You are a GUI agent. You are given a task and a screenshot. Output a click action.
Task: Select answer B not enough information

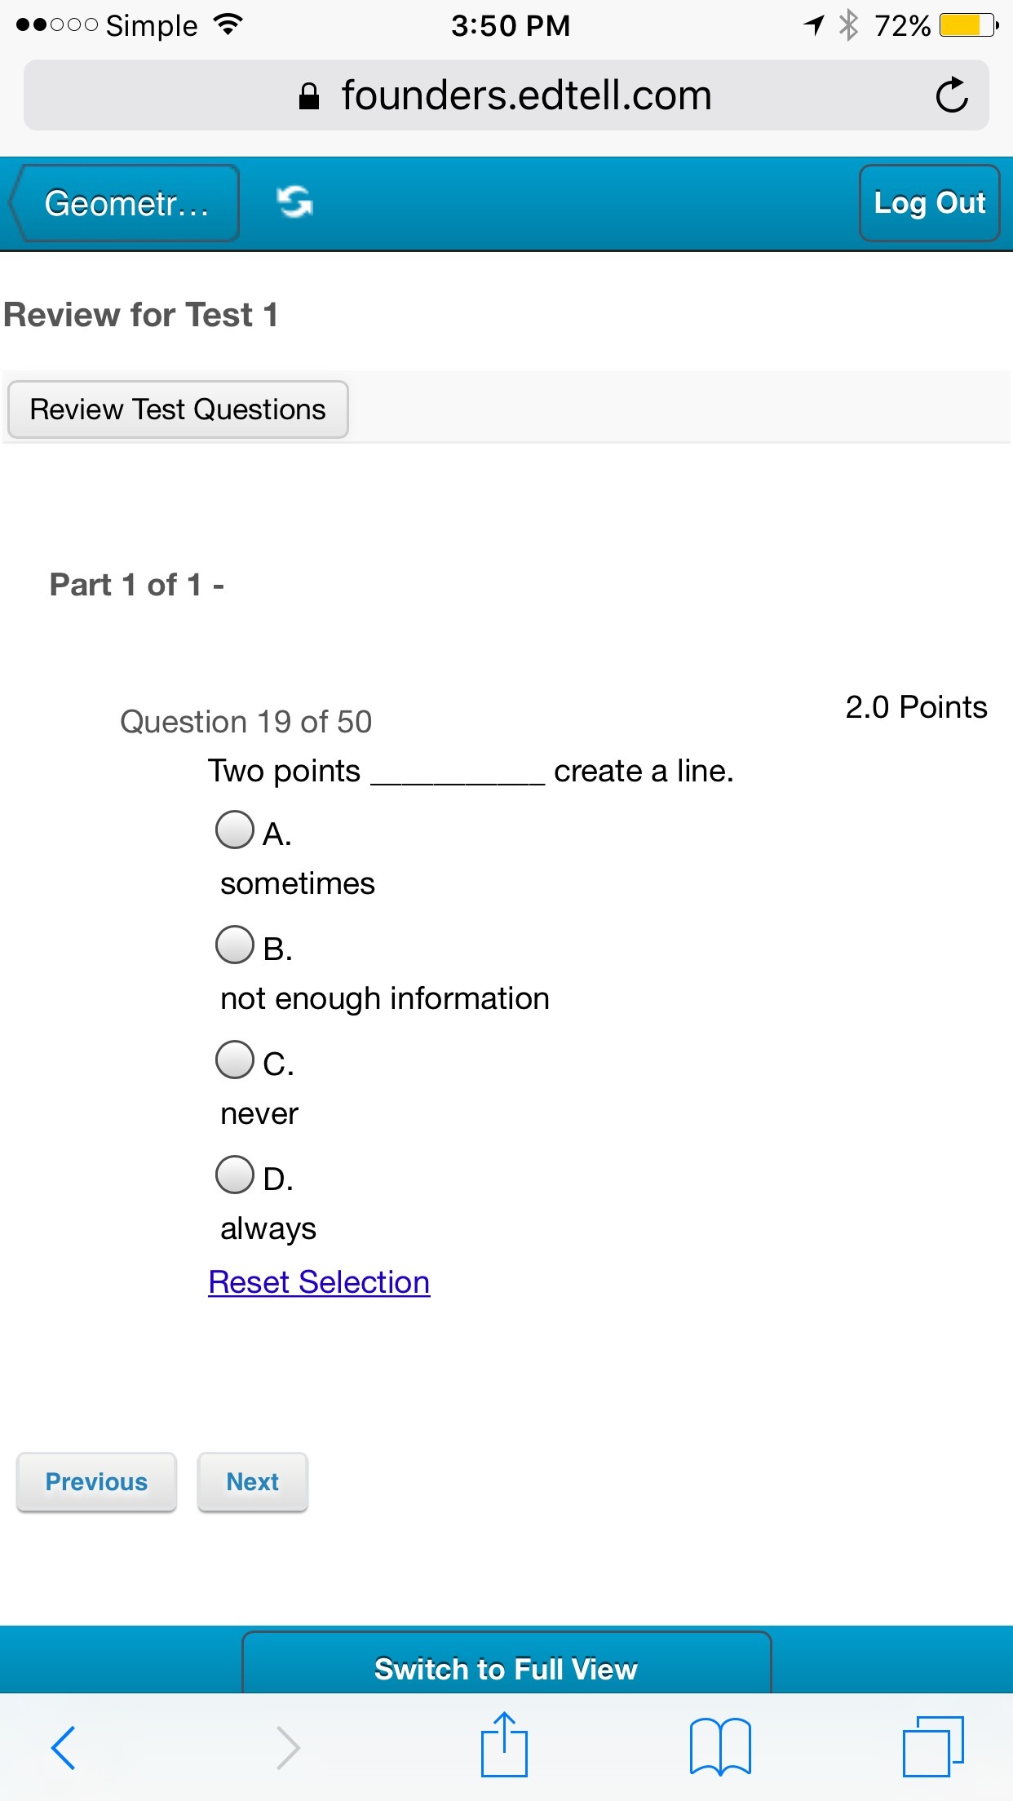(x=235, y=945)
